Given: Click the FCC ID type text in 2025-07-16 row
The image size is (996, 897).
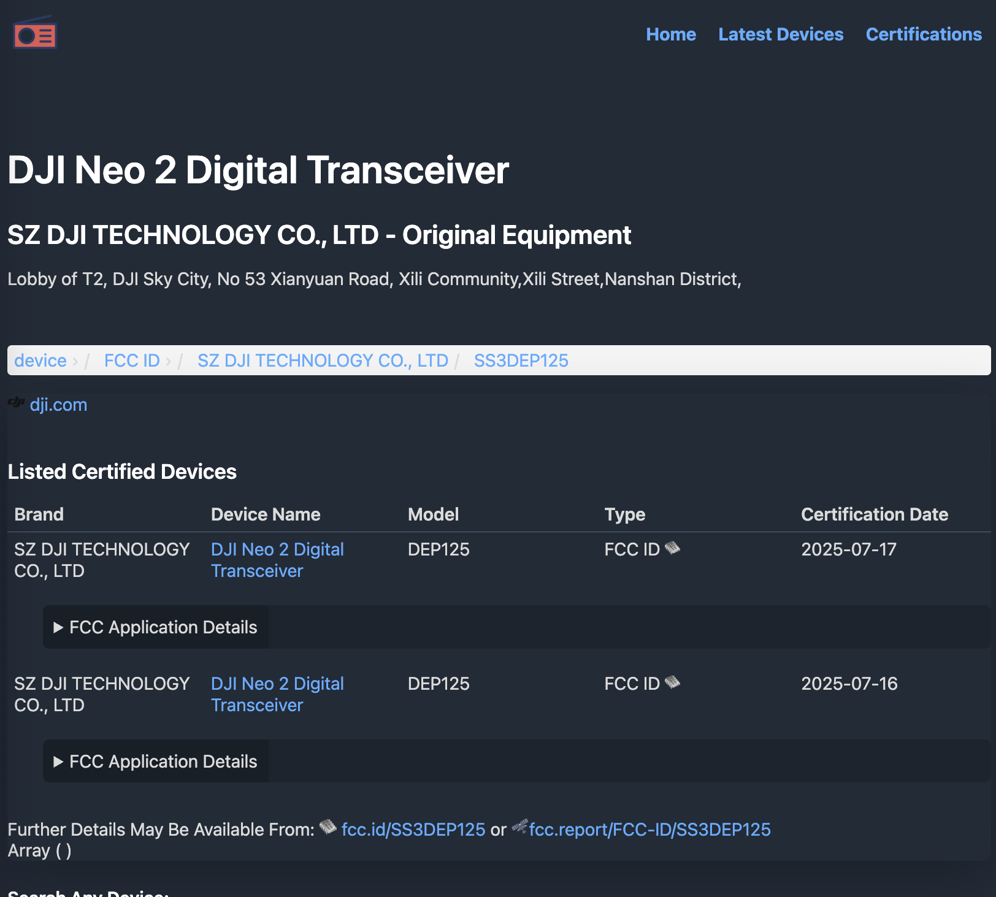Looking at the screenshot, I should coord(632,684).
